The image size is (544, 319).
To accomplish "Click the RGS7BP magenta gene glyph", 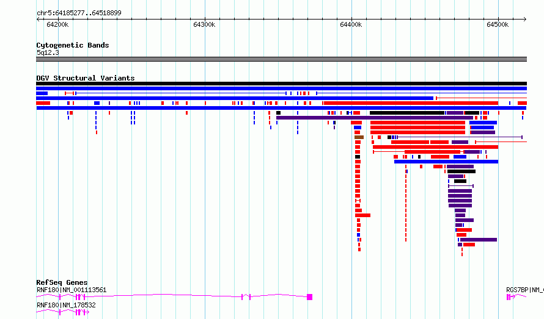I will click(x=516, y=297).
